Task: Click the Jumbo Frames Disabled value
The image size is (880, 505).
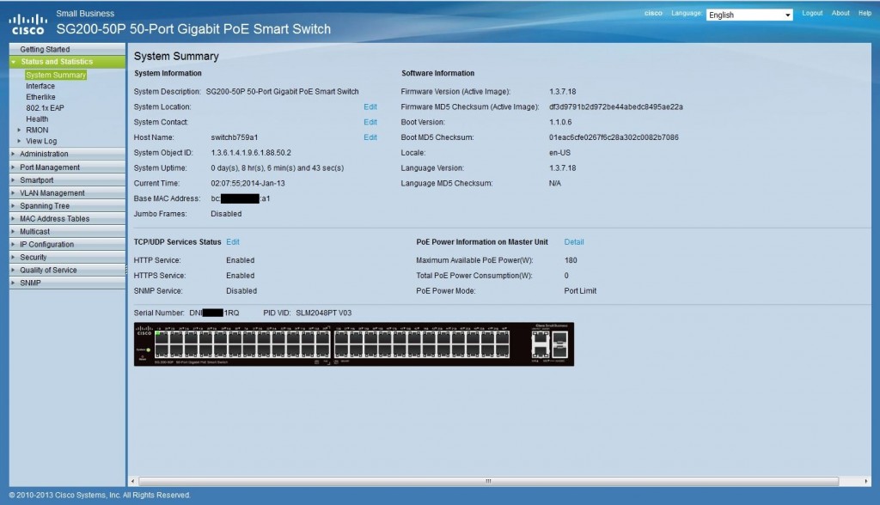Action: click(x=226, y=214)
